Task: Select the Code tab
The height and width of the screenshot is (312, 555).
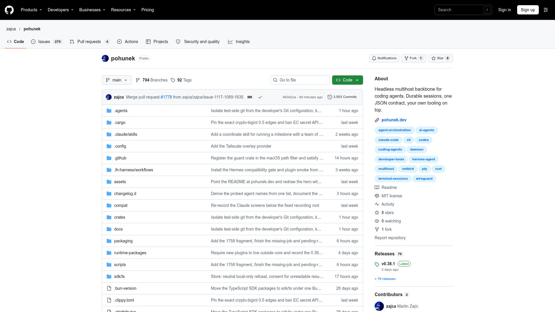Action: point(16,42)
